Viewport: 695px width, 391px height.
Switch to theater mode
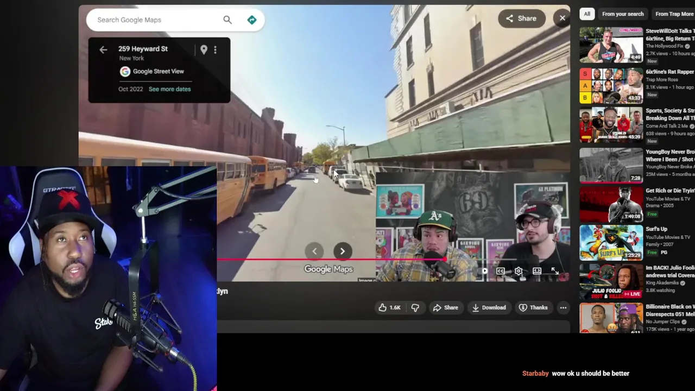[x=537, y=271]
